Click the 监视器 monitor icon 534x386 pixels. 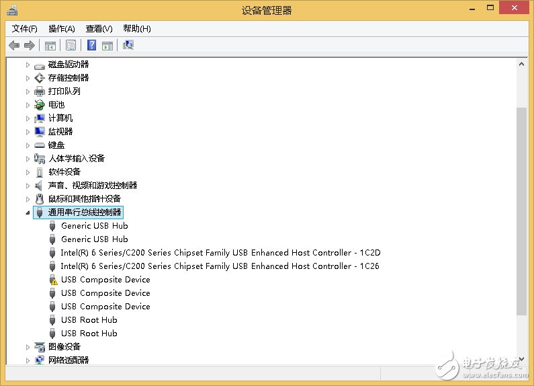(40, 132)
